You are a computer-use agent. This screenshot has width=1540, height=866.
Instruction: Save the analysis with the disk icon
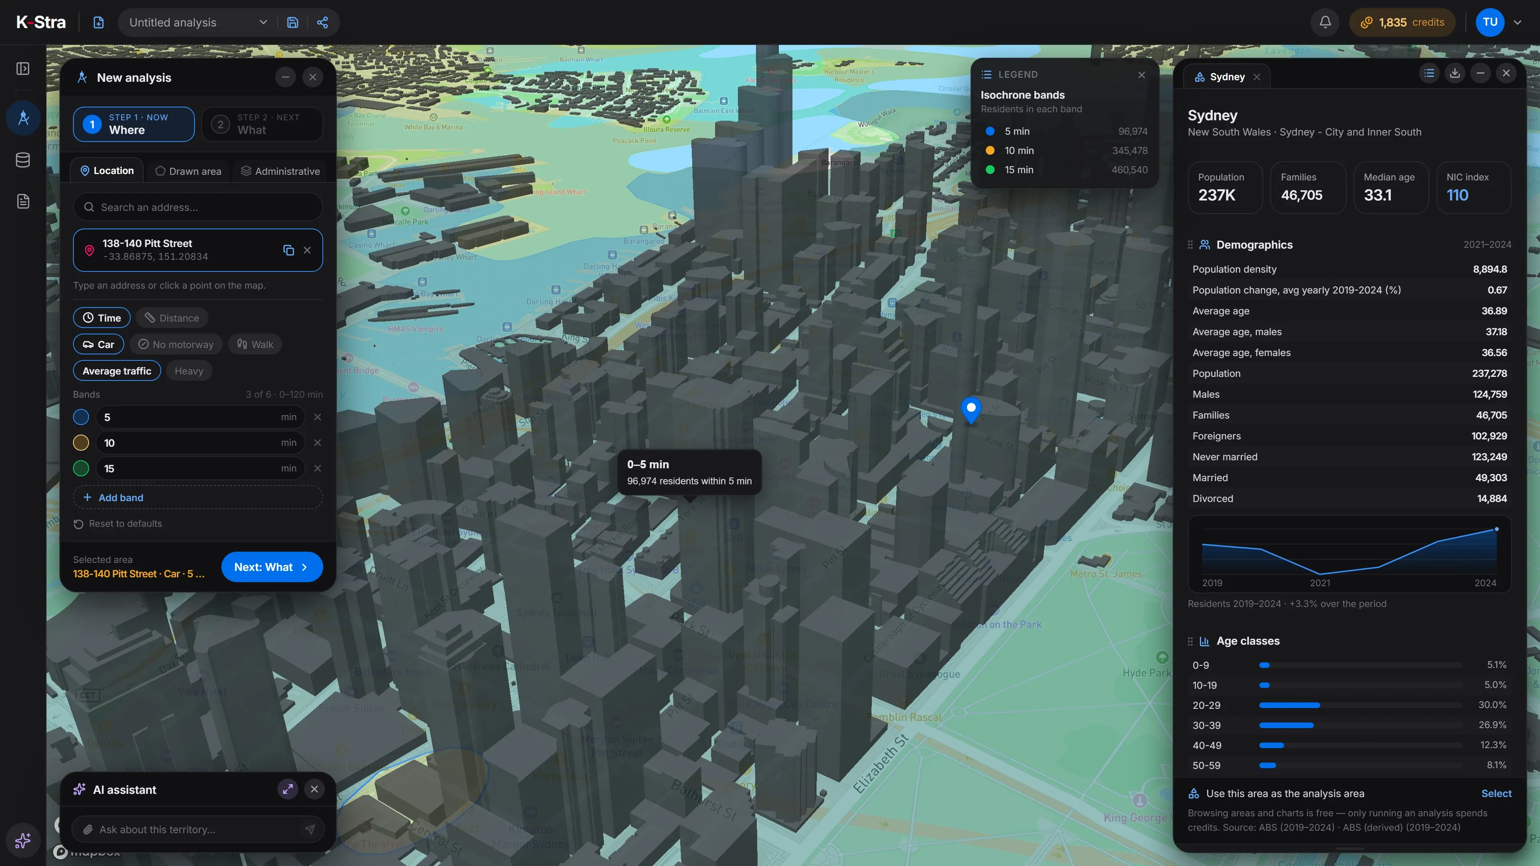click(292, 22)
